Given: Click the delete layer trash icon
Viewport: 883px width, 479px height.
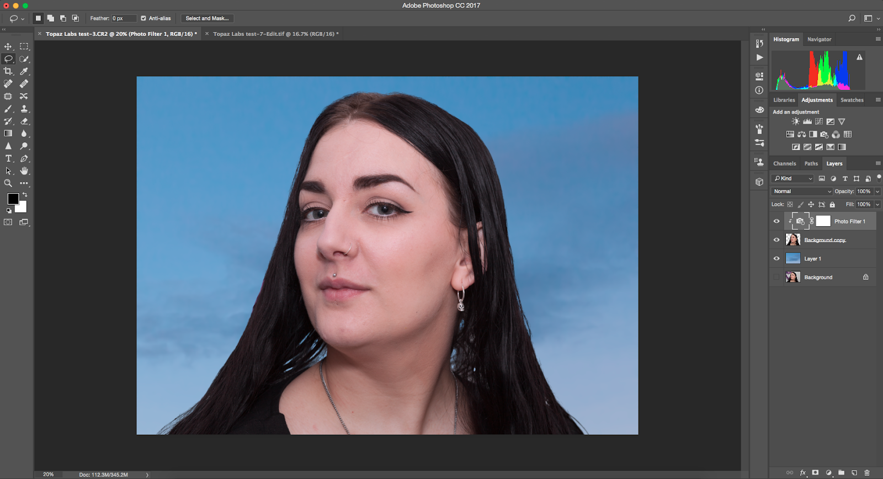Looking at the screenshot, I should [866, 472].
